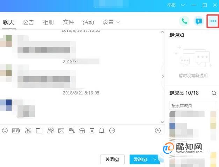Image resolution: width=219 pixels, height=167 pixels.
Task: Switch to the 文件 tab
Action: [68, 22]
